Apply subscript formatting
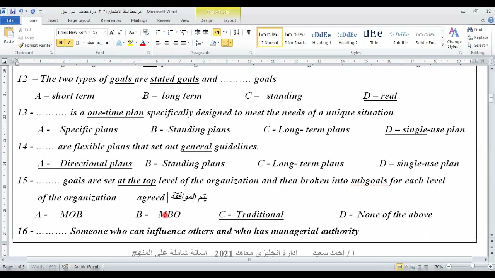This screenshot has width=495, height=278. point(99,43)
